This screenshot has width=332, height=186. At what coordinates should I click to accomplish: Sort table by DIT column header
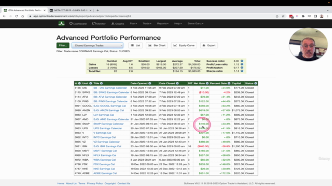[x=190, y=83]
